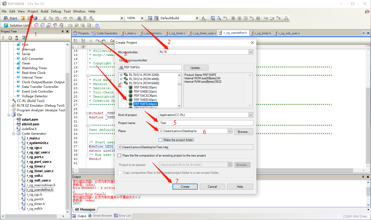Viewport: 371px width, 220px height.
Task: Click the Step Over debug icon
Action: pyautogui.click(x=272, y=18)
